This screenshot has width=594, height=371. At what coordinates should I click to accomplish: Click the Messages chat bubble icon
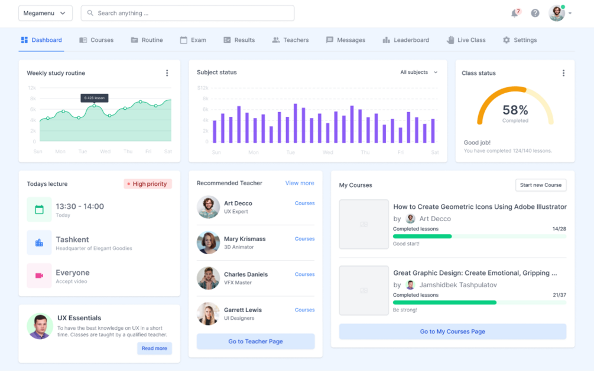click(330, 40)
